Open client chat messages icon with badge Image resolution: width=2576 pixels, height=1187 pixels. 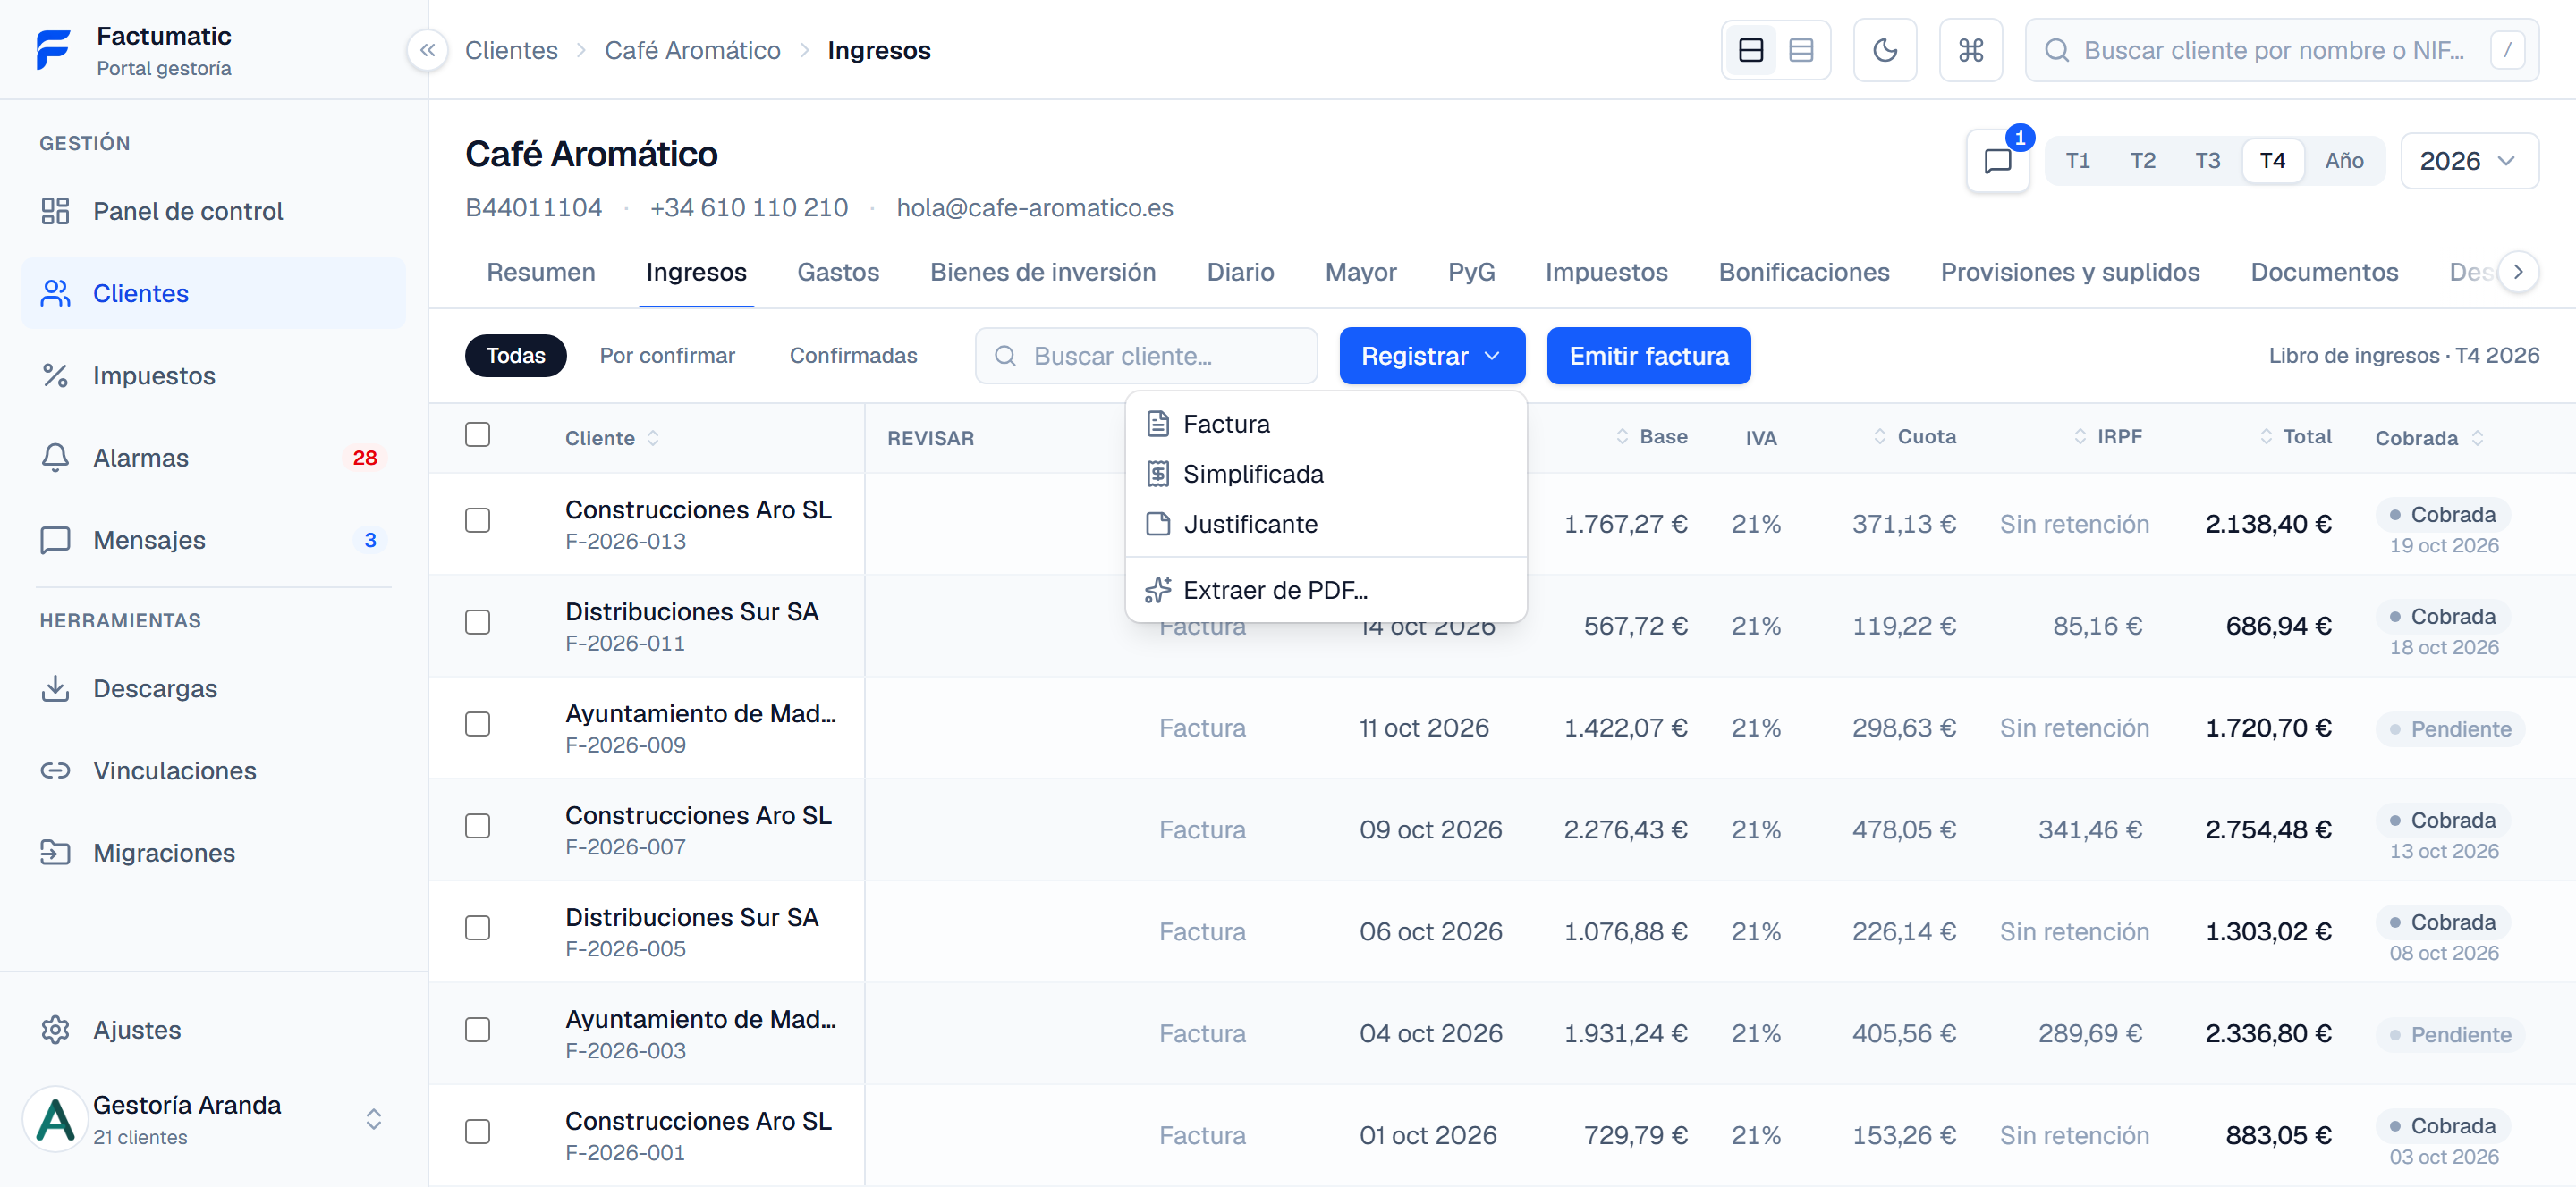point(1997,161)
